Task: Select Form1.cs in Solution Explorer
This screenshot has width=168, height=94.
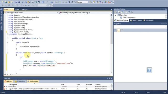Action: (x=123, y=15)
